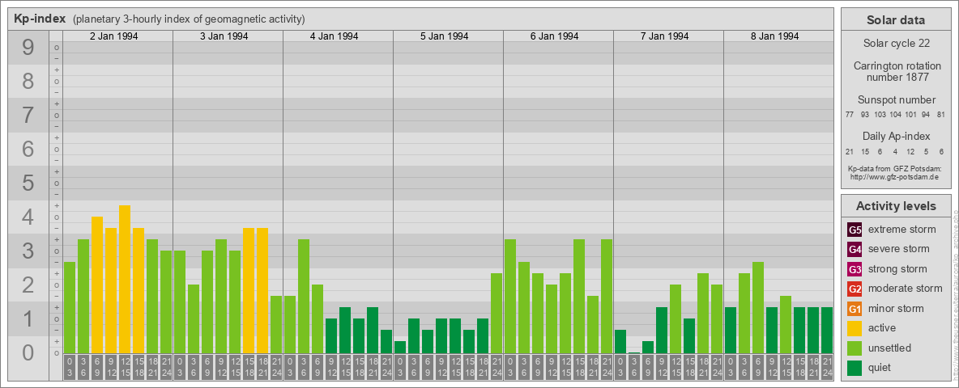The height and width of the screenshot is (388, 959).
Task: Click the G2 moderate storm badge
Action: point(855,289)
